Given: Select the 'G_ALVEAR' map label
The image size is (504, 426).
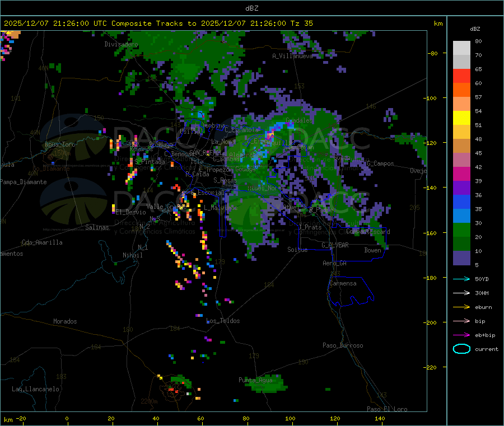Looking at the screenshot, I should click(x=335, y=245).
